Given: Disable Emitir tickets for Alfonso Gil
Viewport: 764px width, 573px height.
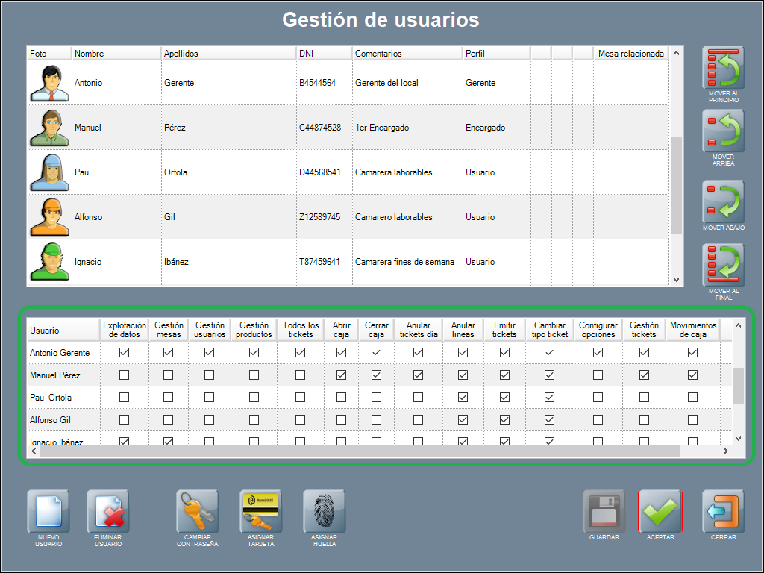Looking at the screenshot, I should point(504,419).
